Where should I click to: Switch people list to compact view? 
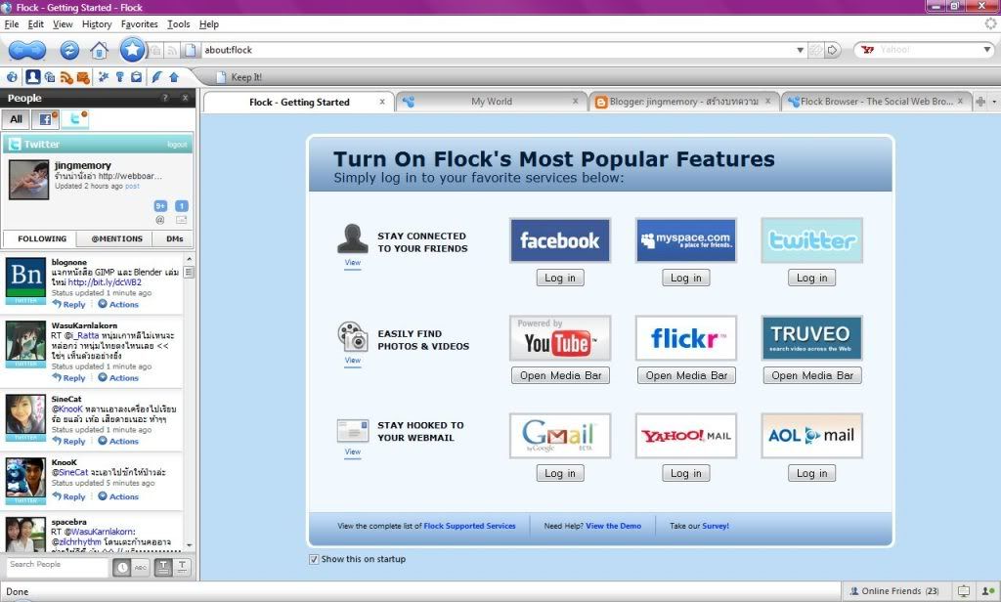[183, 567]
